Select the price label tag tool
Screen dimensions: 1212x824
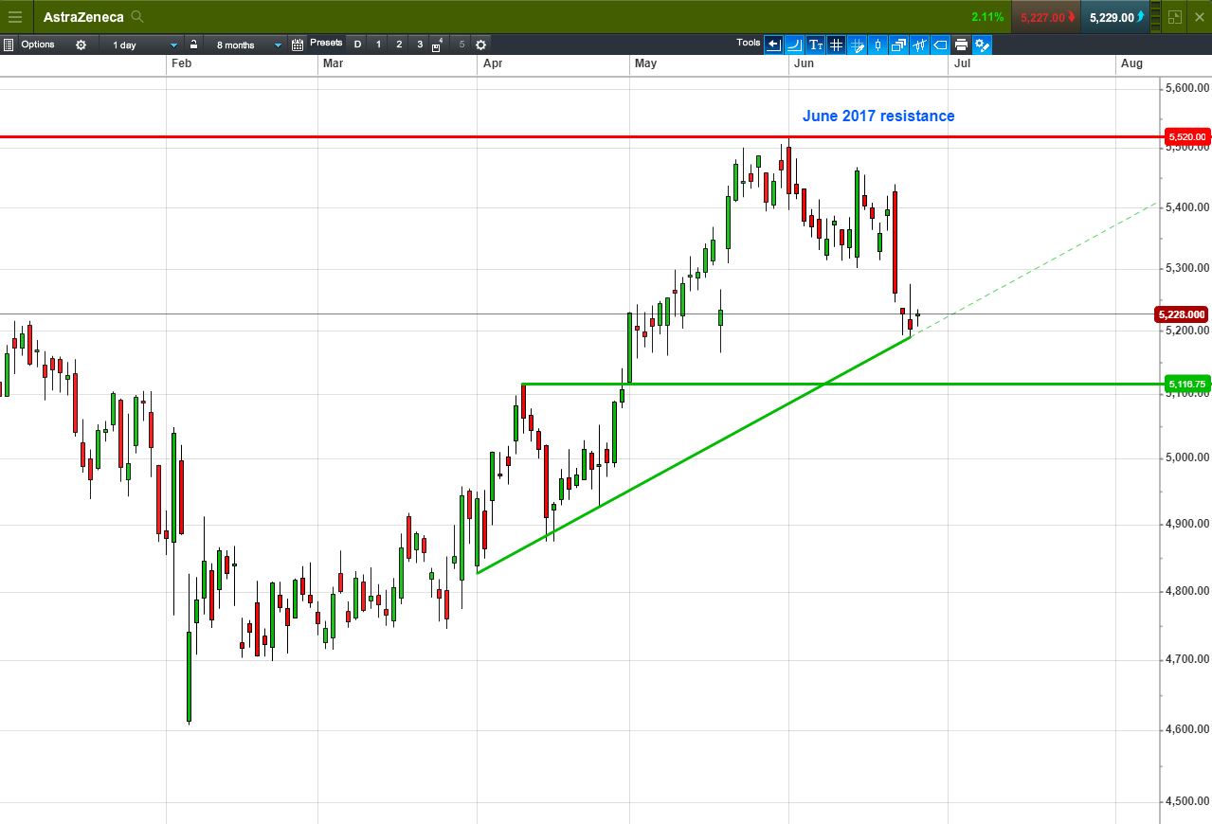(x=940, y=45)
